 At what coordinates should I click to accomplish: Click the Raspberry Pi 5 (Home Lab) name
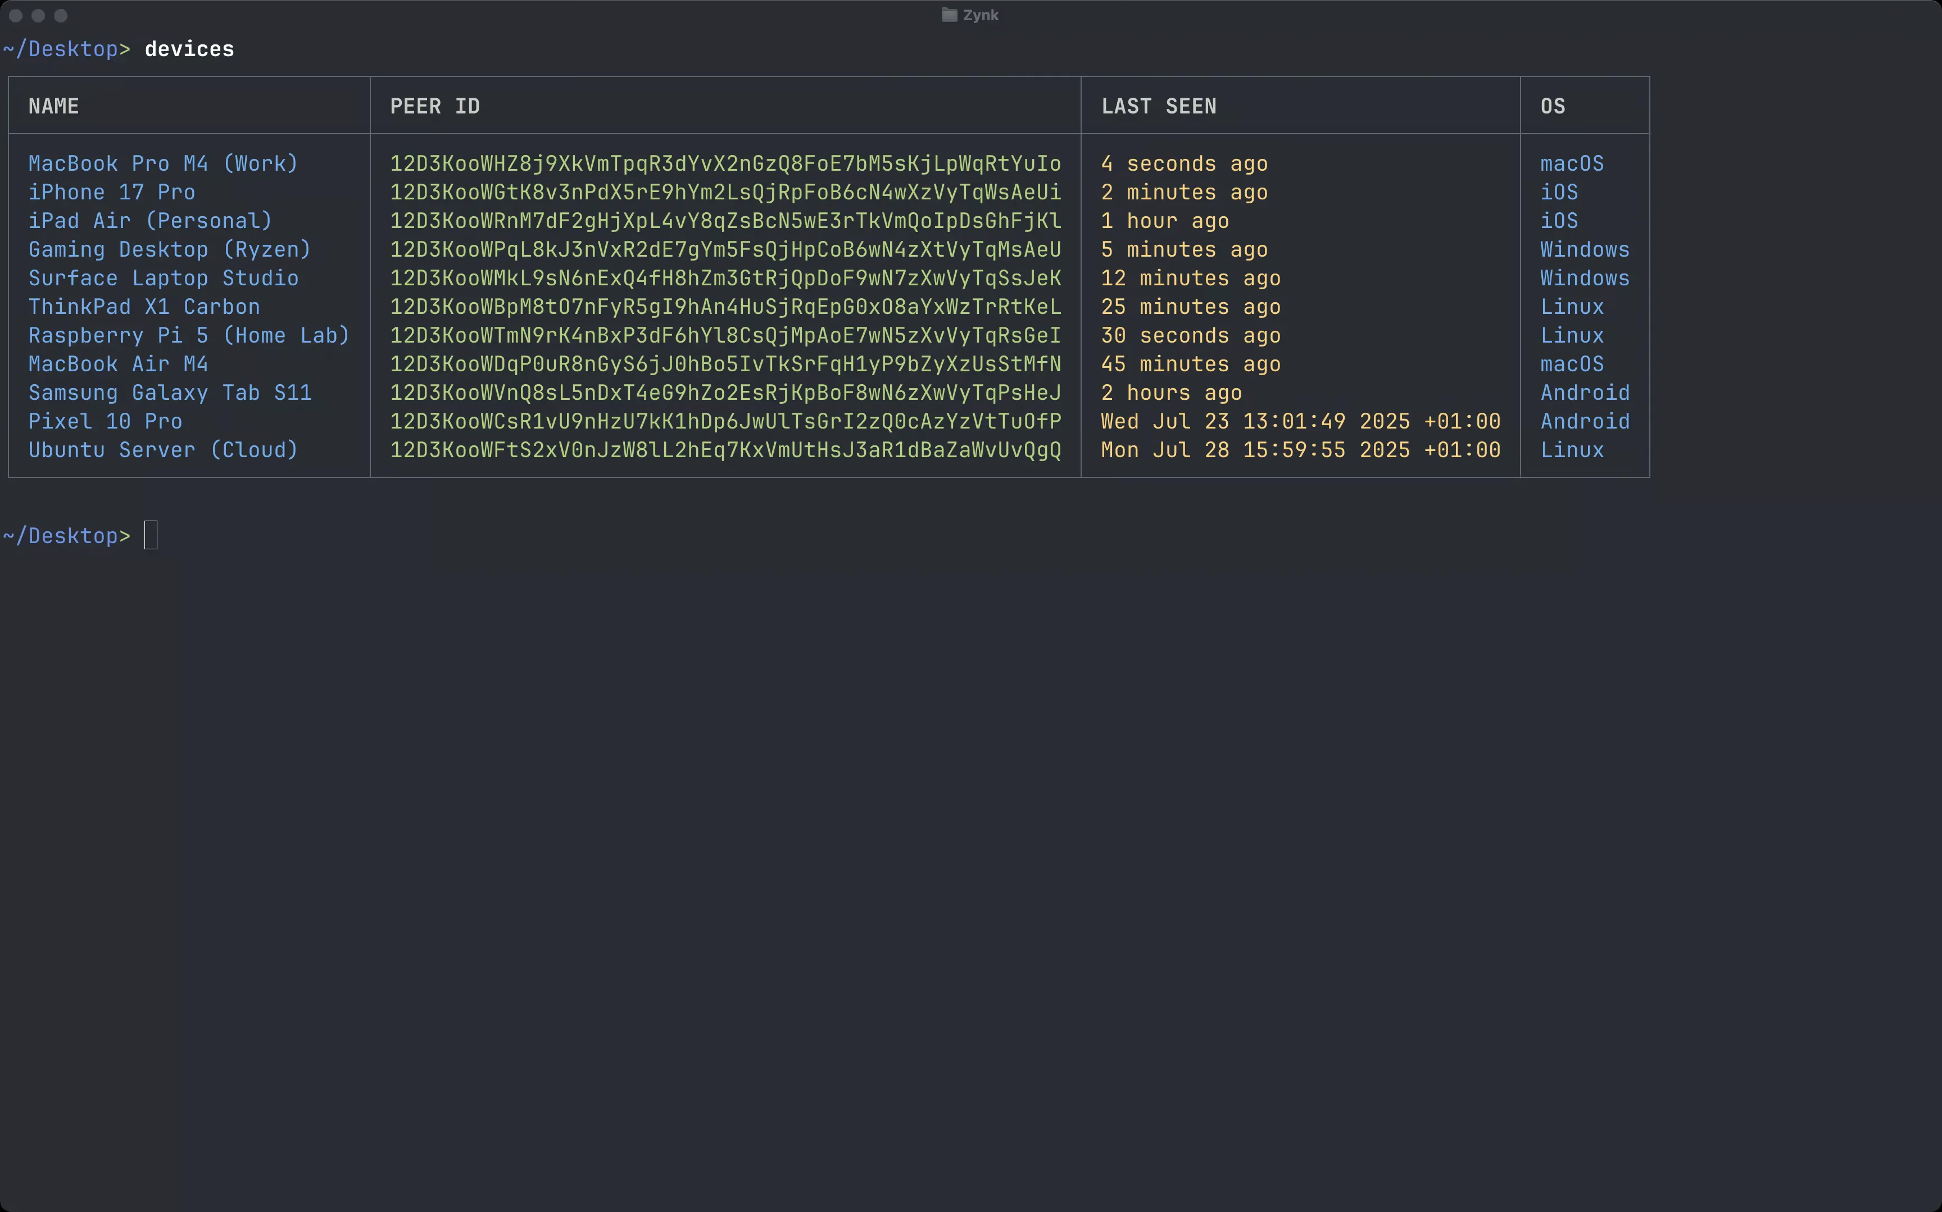[189, 335]
